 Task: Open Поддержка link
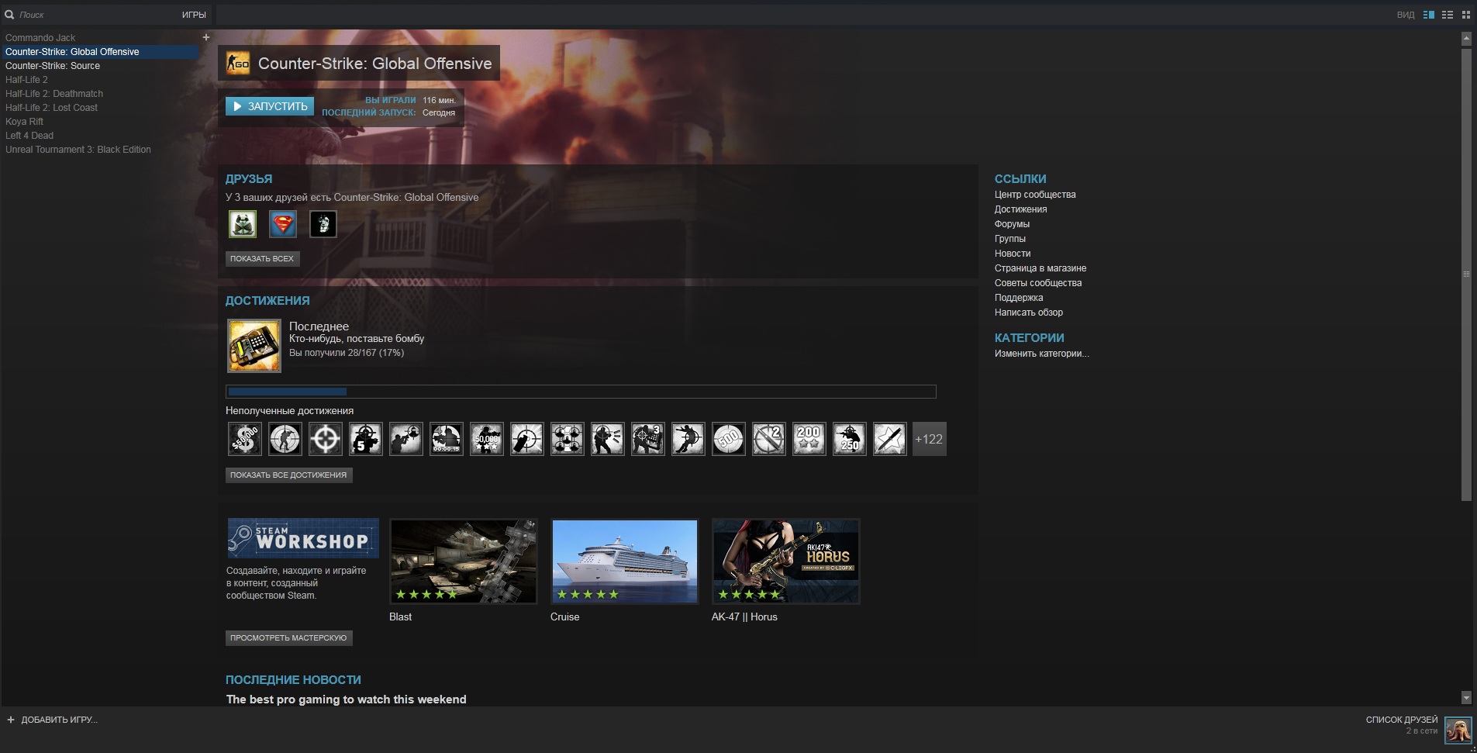[1019, 298]
